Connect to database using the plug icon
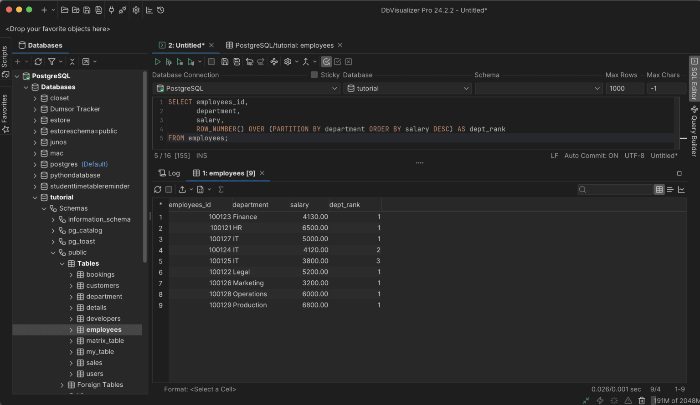Screen dimensions: 700x405 pos(111,10)
